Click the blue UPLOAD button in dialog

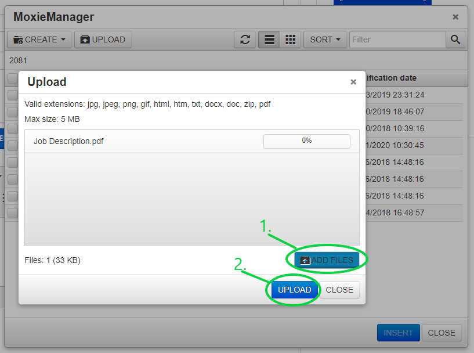(x=294, y=290)
